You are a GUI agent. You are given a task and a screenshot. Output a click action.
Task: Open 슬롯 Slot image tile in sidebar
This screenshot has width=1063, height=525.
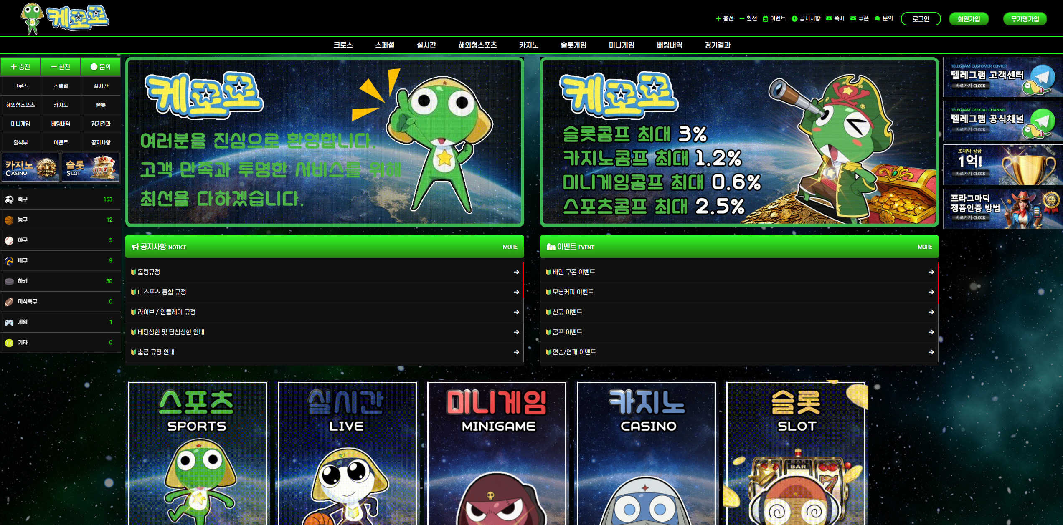[91, 167]
